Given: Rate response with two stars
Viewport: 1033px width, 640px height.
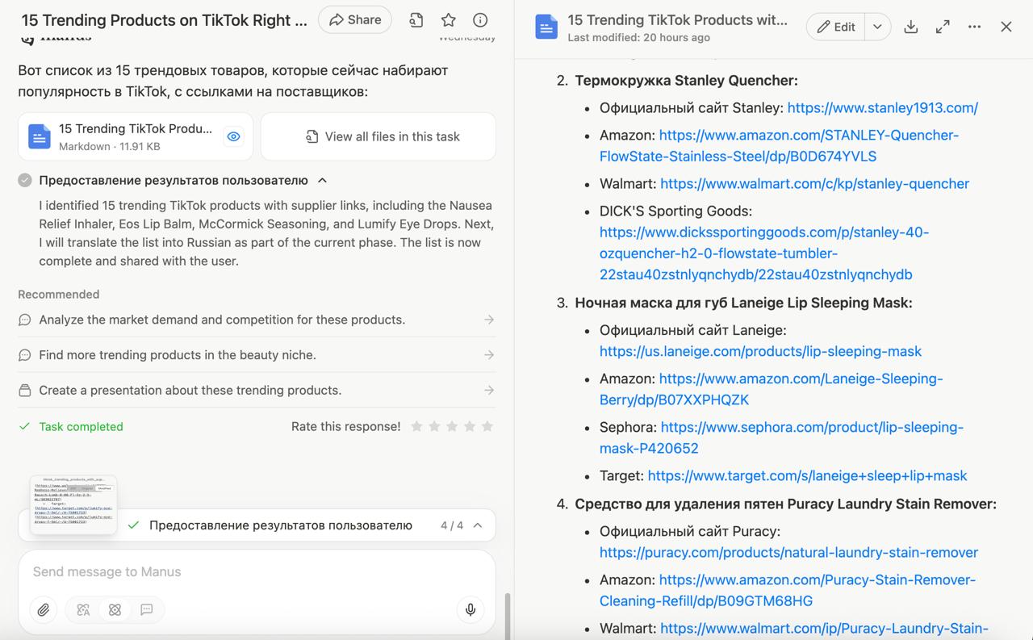Looking at the screenshot, I should coord(434,426).
